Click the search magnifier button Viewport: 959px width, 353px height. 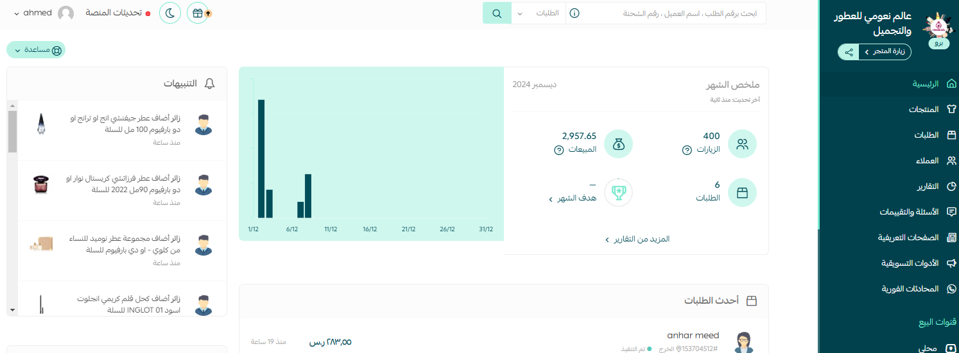[497, 13]
